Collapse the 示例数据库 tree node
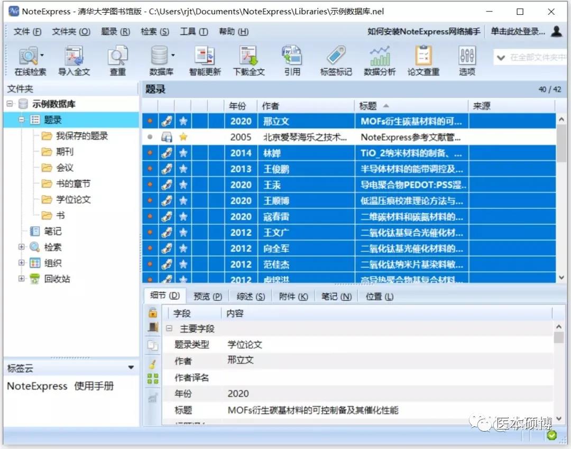Viewport: 571px width, 449px height. pos(10,104)
